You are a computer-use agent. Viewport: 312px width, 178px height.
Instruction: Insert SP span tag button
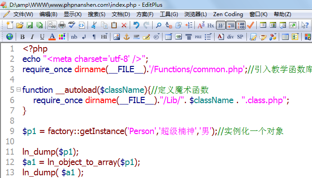pos(240,37)
